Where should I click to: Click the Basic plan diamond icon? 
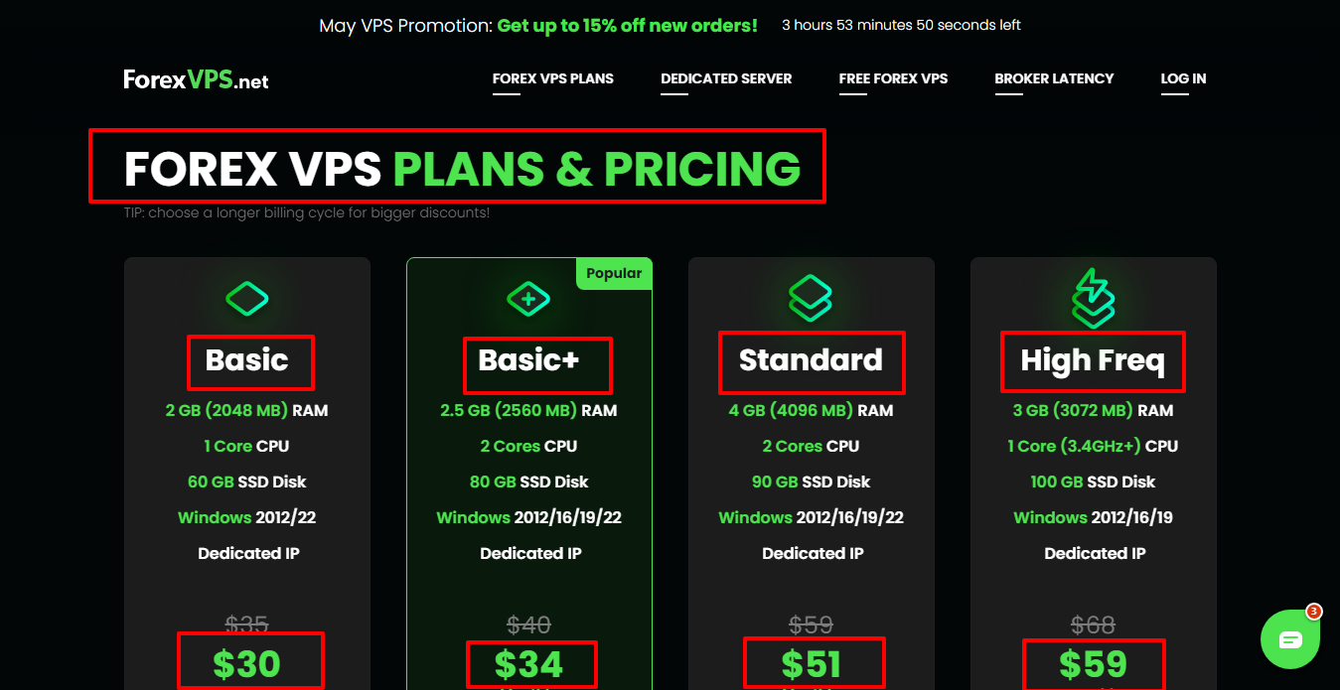(x=246, y=298)
